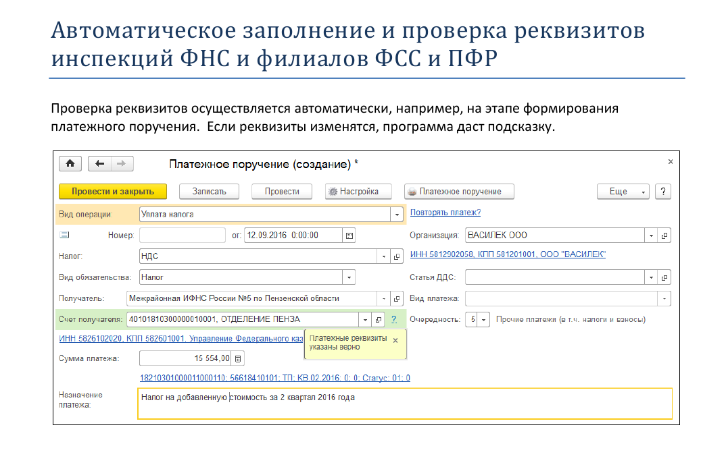Expand the Очередность dropdown
Screen dimensions: 726x469
tap(483, 319)
